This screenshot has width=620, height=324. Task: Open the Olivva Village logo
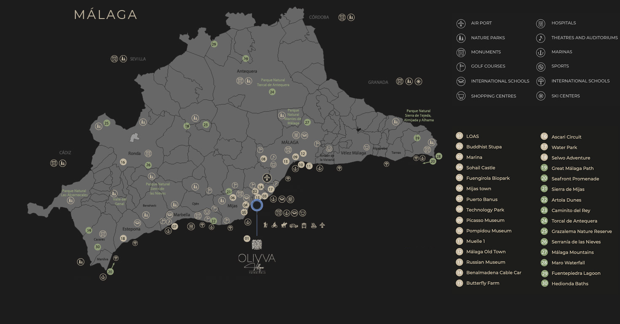point(257,257)
